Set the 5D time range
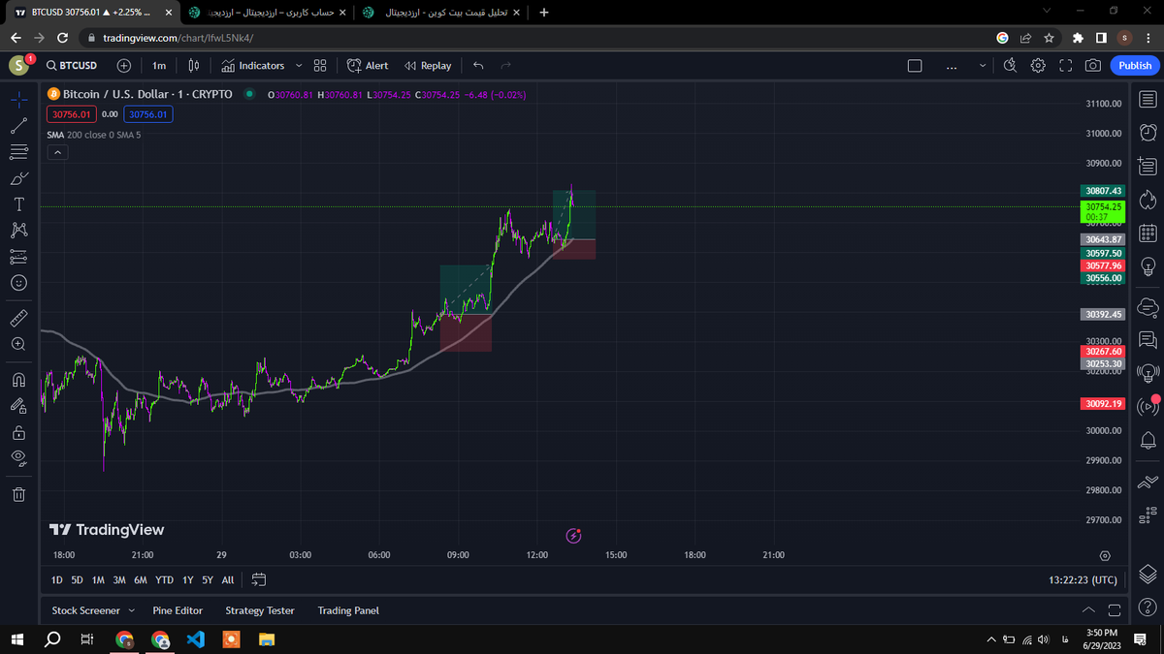Screen dimensions: 1164x654 click(x=78, y=580)
